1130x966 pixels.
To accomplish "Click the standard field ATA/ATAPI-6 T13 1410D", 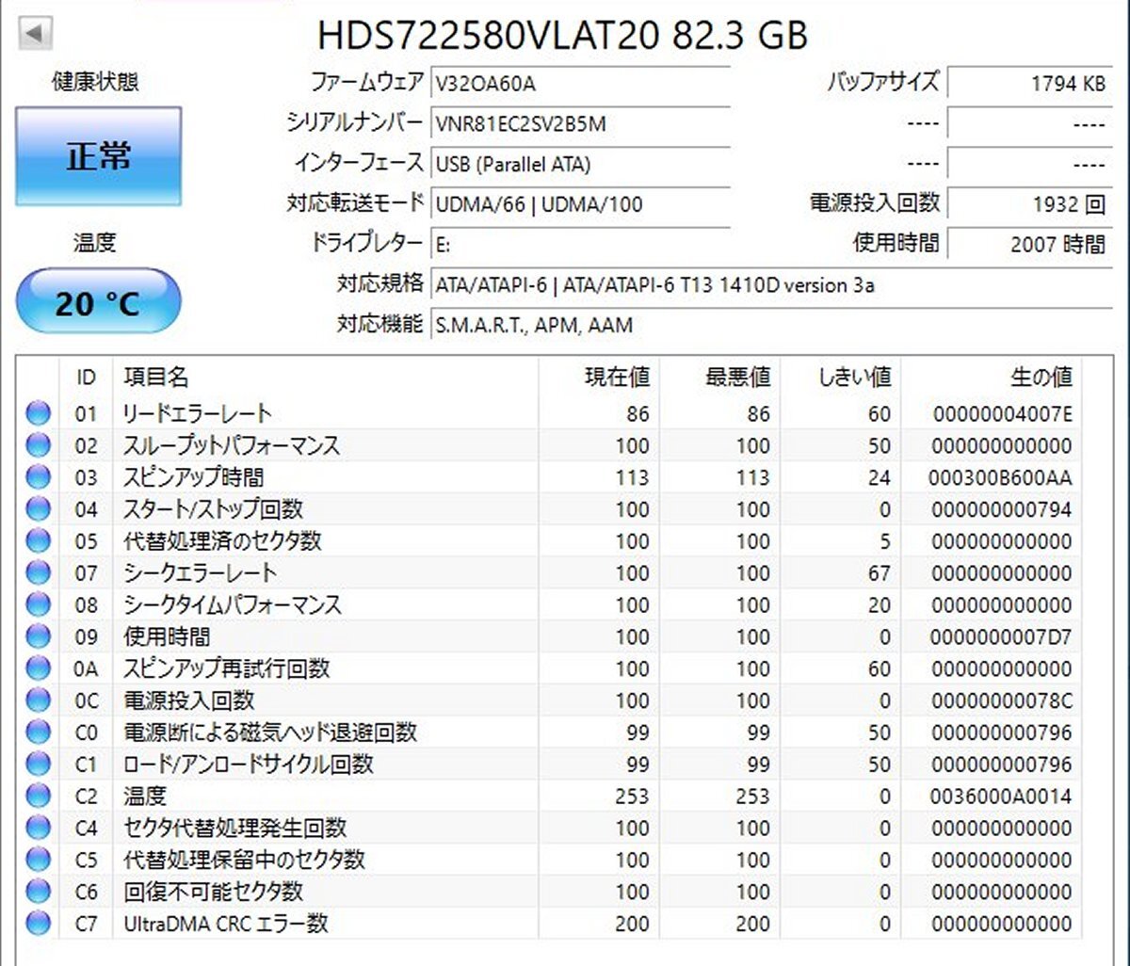I will [x=770, y=284].
